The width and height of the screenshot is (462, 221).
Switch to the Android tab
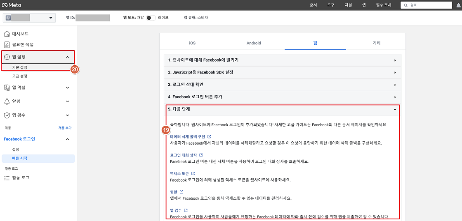point(254,43)
